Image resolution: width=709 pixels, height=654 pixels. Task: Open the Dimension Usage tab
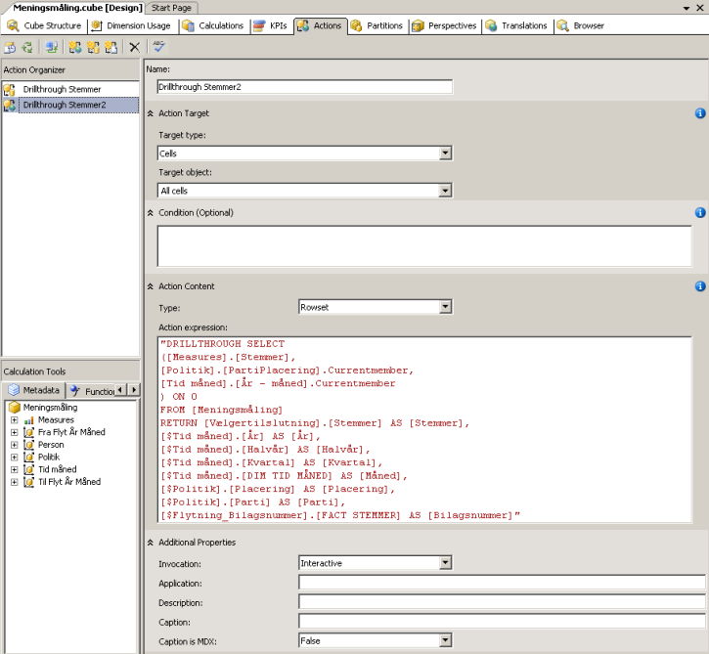click(x=131, y=25)
